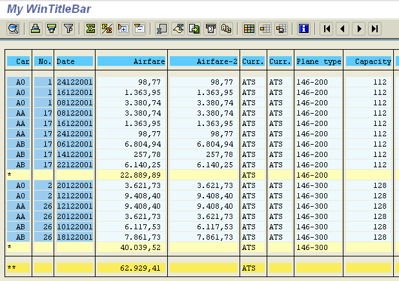Sort the list in descending order
This screenshot has width=399, height=281.
tap(52, 28)
